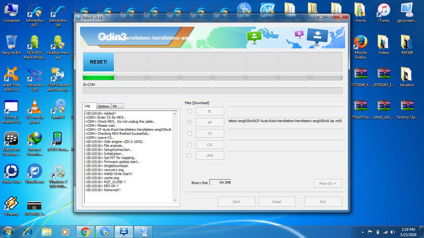Click the AP file button
Image resolution: width=424 pixels, height=238 pixels.
[210, 122]
